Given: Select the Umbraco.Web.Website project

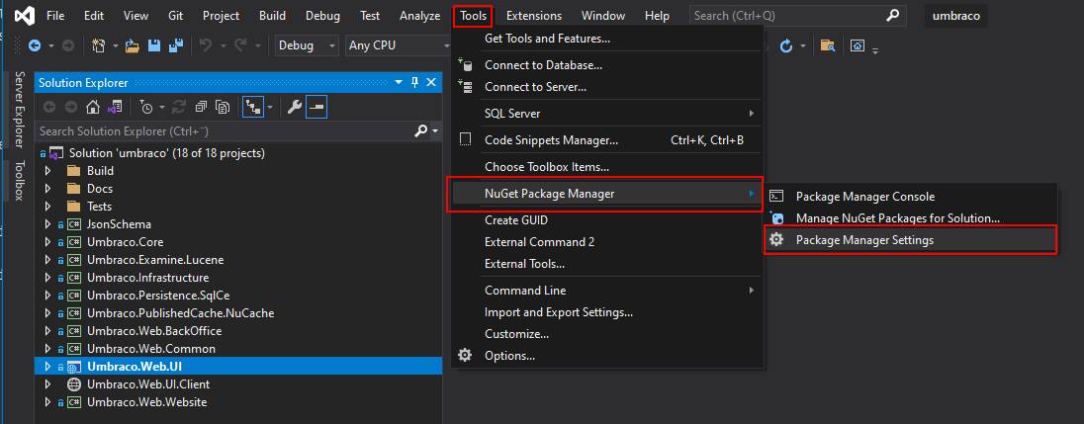Looking at the screenshot, I should [146, 402].
